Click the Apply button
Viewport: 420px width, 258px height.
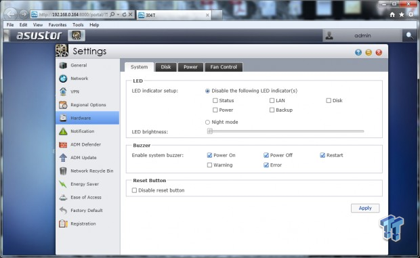pyautogui.click(x=365, y=208)
